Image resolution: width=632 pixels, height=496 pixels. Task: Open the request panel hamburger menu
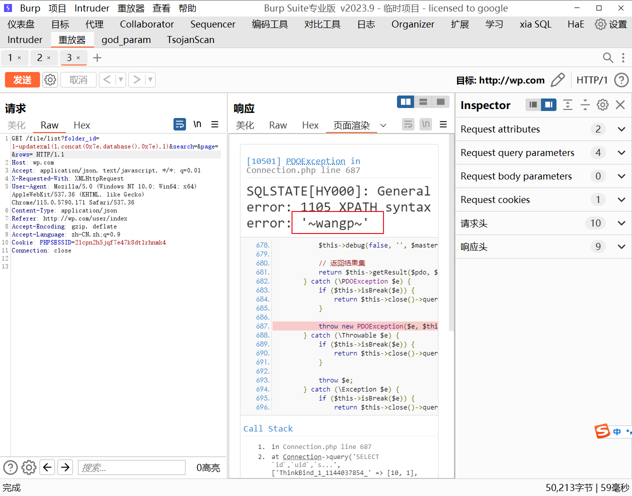215,124
